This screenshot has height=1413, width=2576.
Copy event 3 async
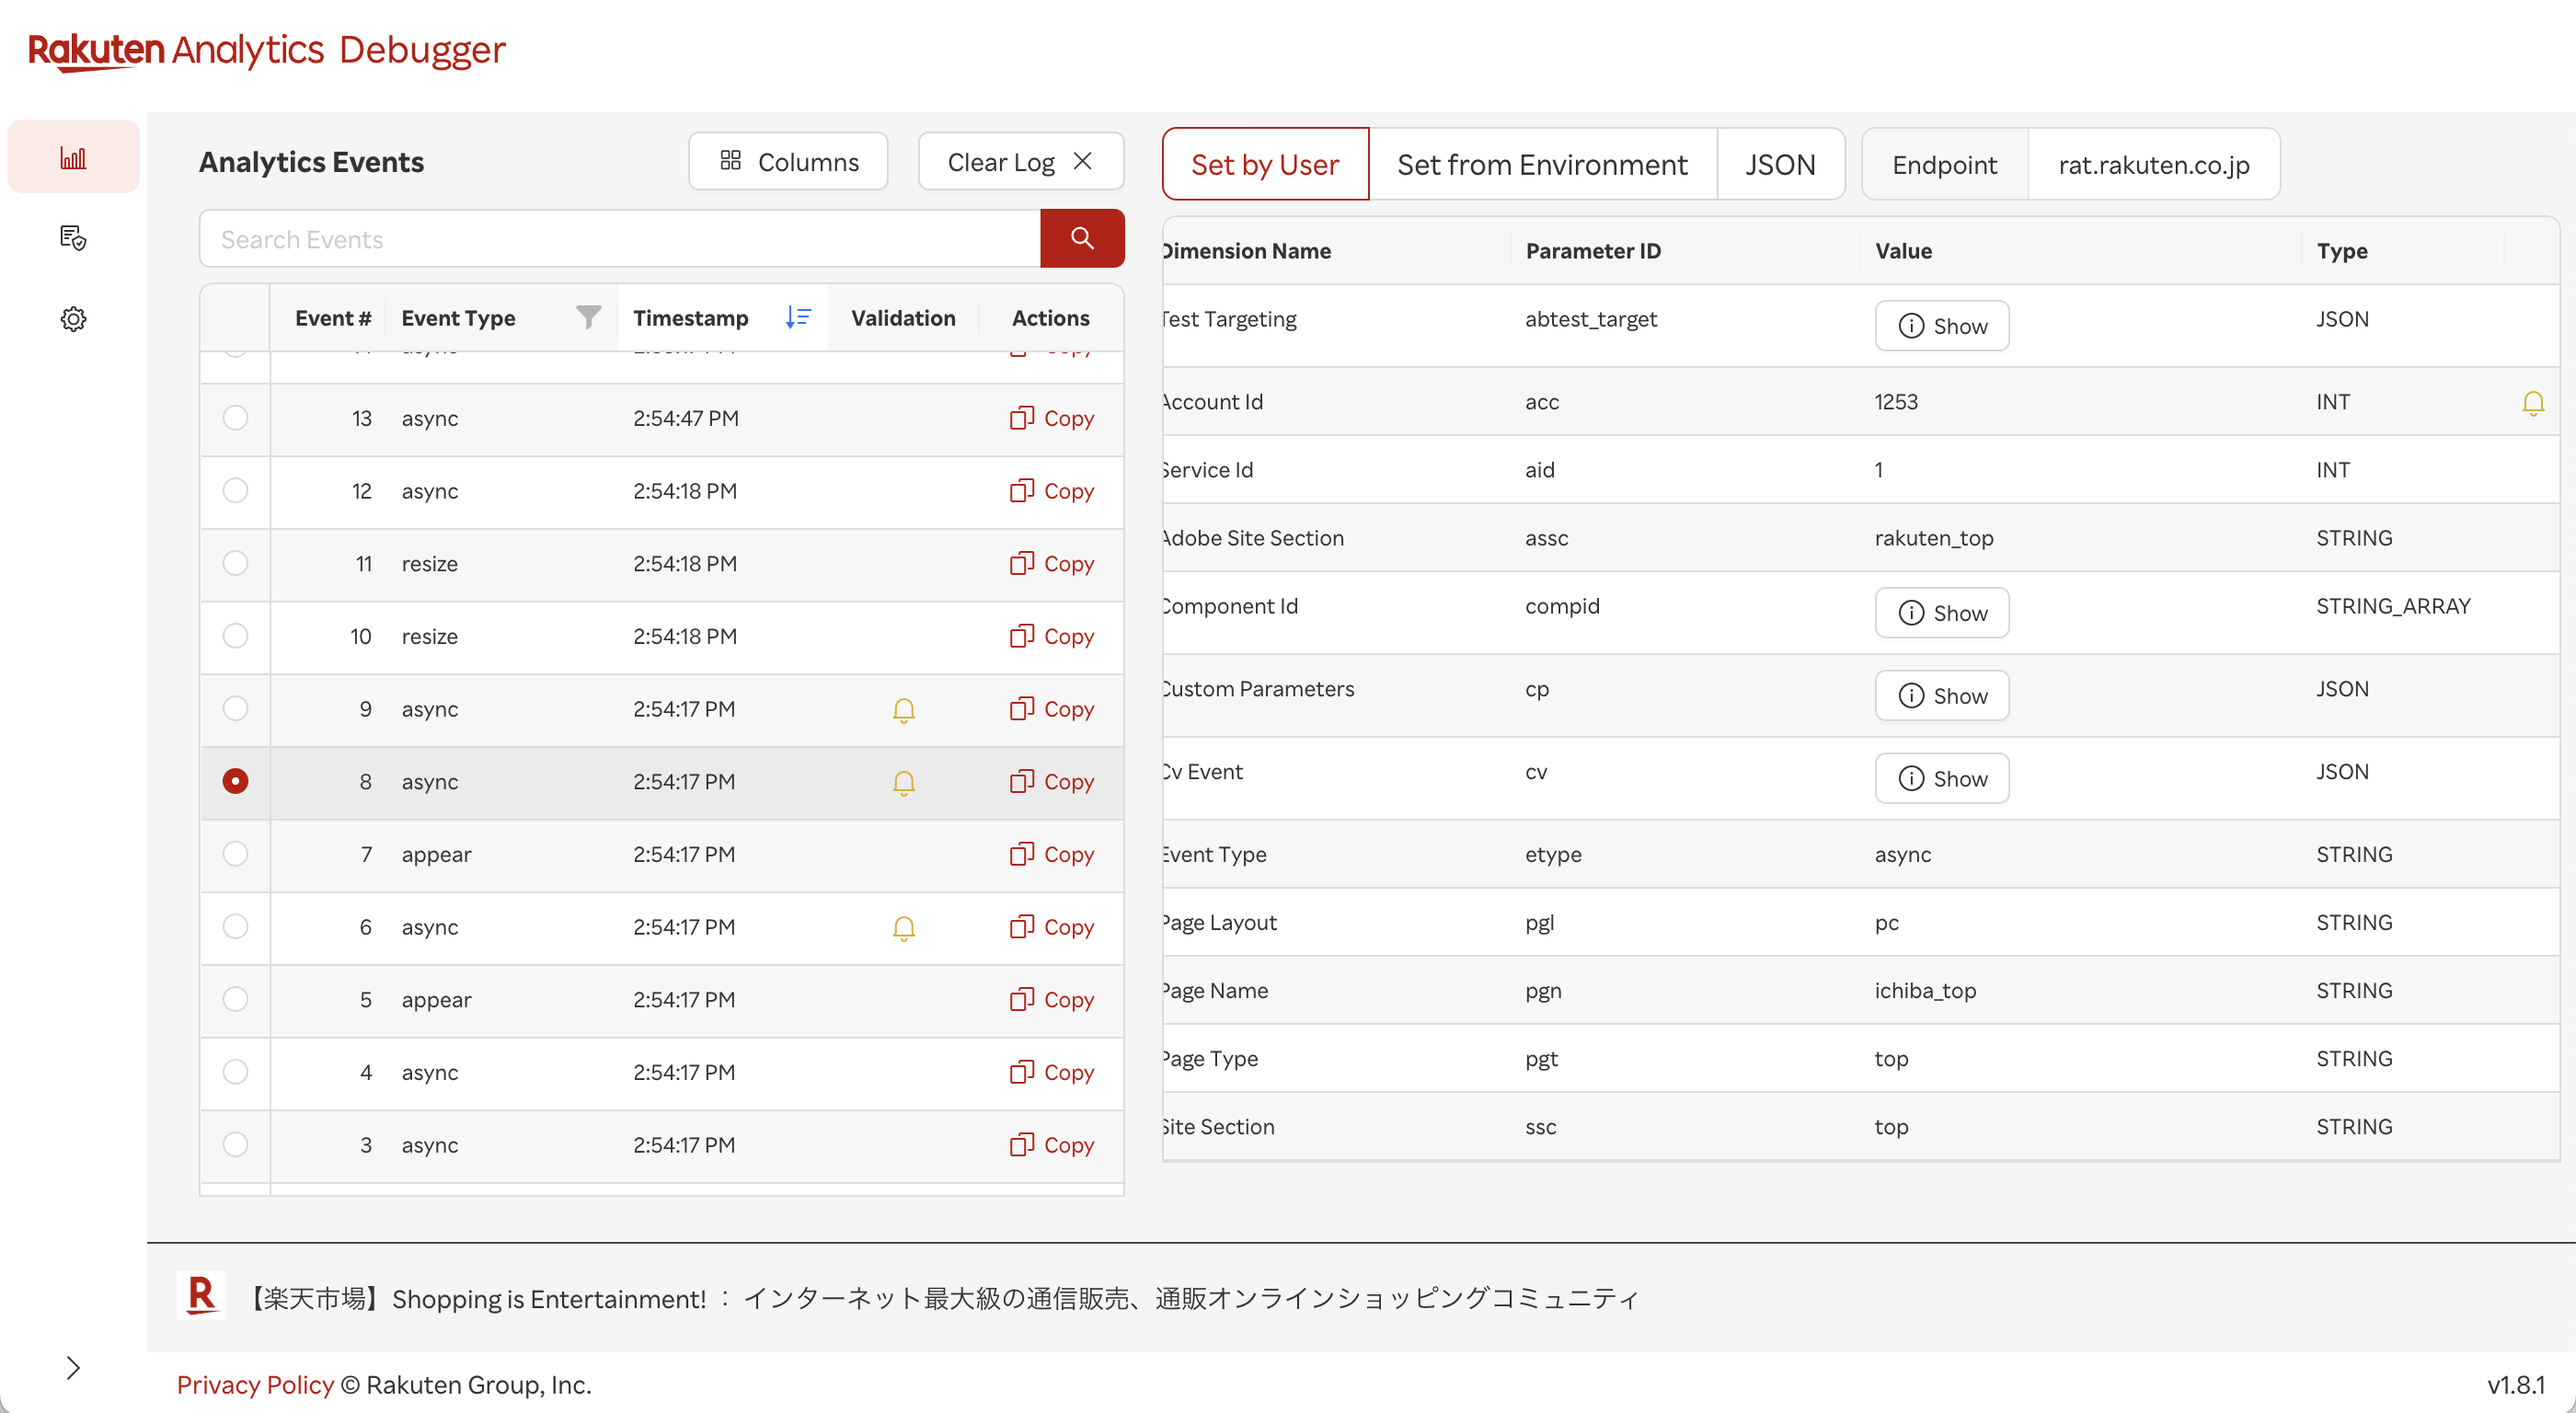click(1051, 1145)
